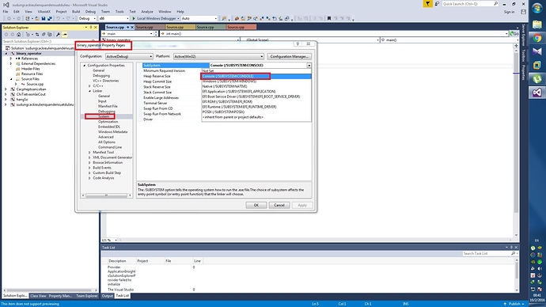Open the Configuration dropdown Active(Debug)

(129, 56)
